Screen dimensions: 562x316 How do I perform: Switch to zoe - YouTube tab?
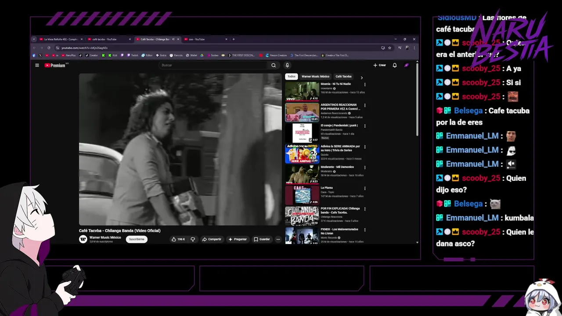click(205, 39)
